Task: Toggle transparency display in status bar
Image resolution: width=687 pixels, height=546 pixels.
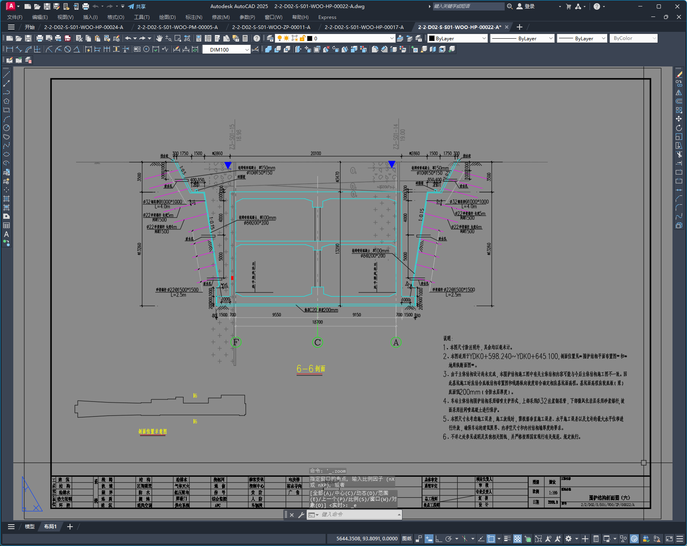Action: 518,539
